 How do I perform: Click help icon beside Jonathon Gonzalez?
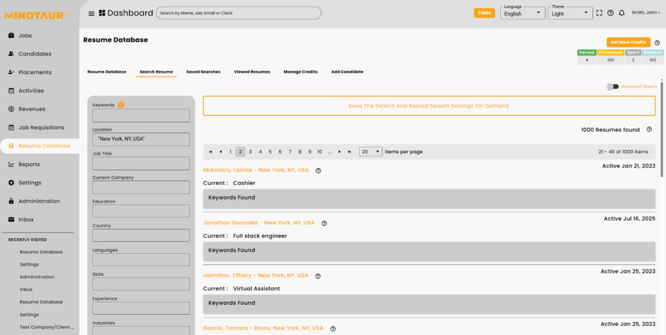point(324,223)
